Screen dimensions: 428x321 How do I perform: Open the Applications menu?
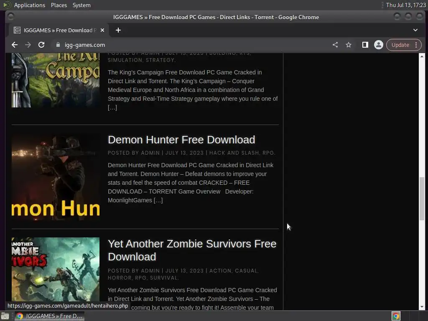tap(30, 5)
